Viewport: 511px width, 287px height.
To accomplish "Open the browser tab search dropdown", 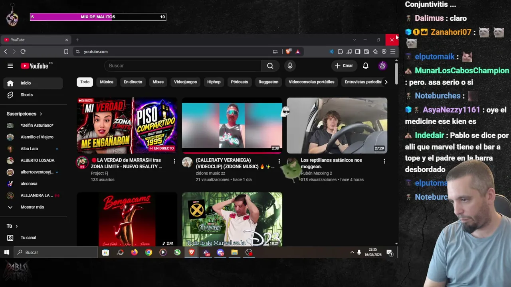I will pyautogui.click(x=355, y=40).
